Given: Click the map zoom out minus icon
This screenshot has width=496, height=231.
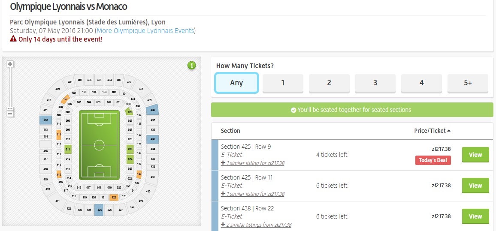Looking at the screenshot, I should pos(10,114).
